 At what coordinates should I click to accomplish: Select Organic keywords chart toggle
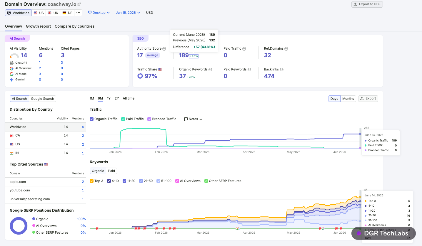tap(98, 171)
